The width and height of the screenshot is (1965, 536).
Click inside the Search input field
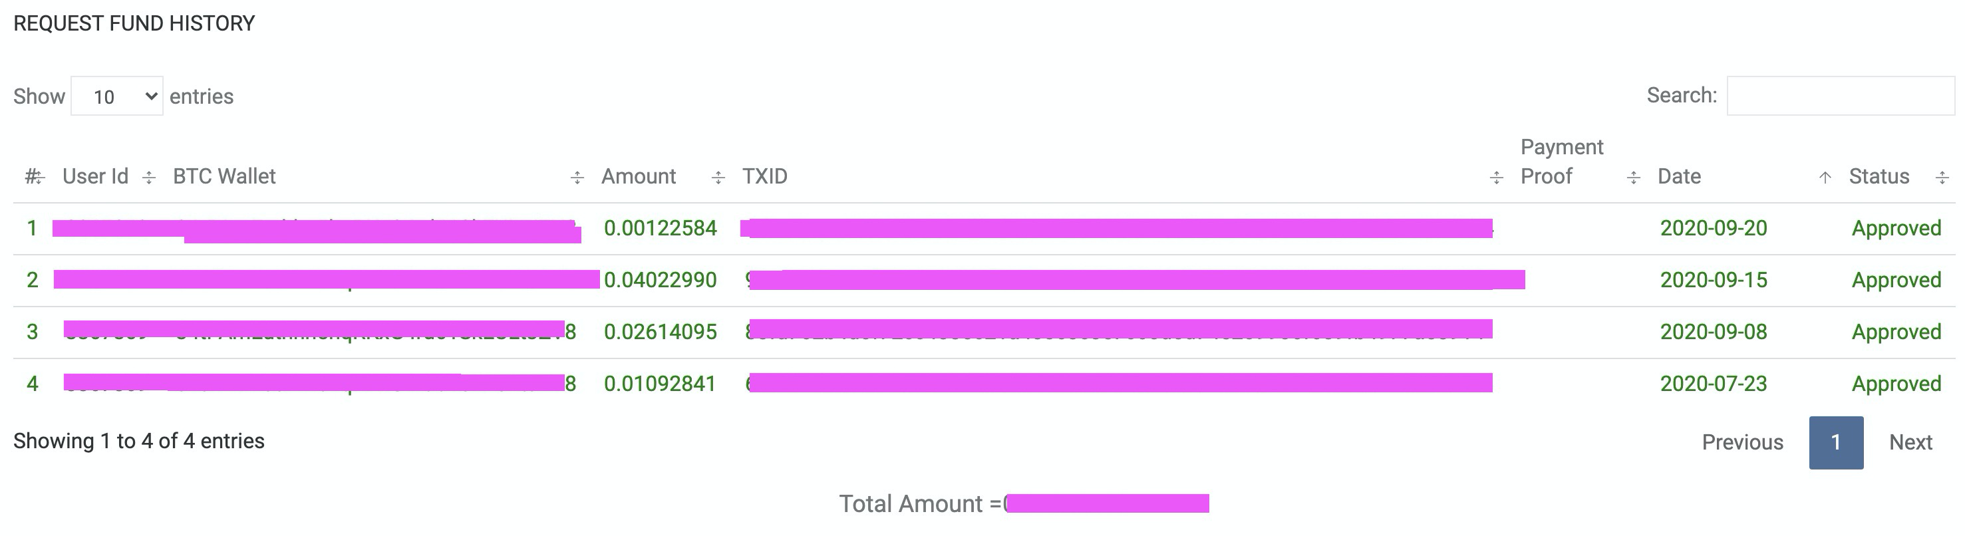[x=1840, y=96]
